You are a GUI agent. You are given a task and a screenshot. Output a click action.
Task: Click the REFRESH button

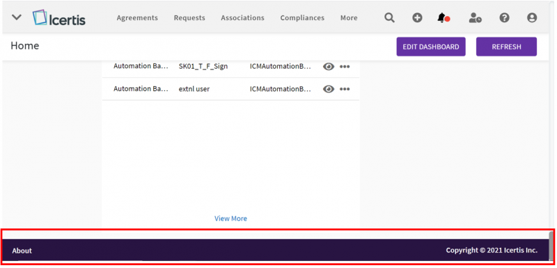(507, 47)
